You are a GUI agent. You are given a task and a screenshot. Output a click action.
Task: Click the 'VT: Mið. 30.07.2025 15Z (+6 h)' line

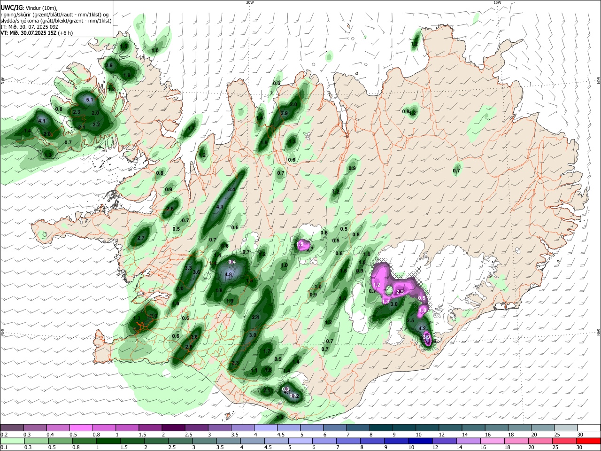pyautogui.click(x=36, y=33)
